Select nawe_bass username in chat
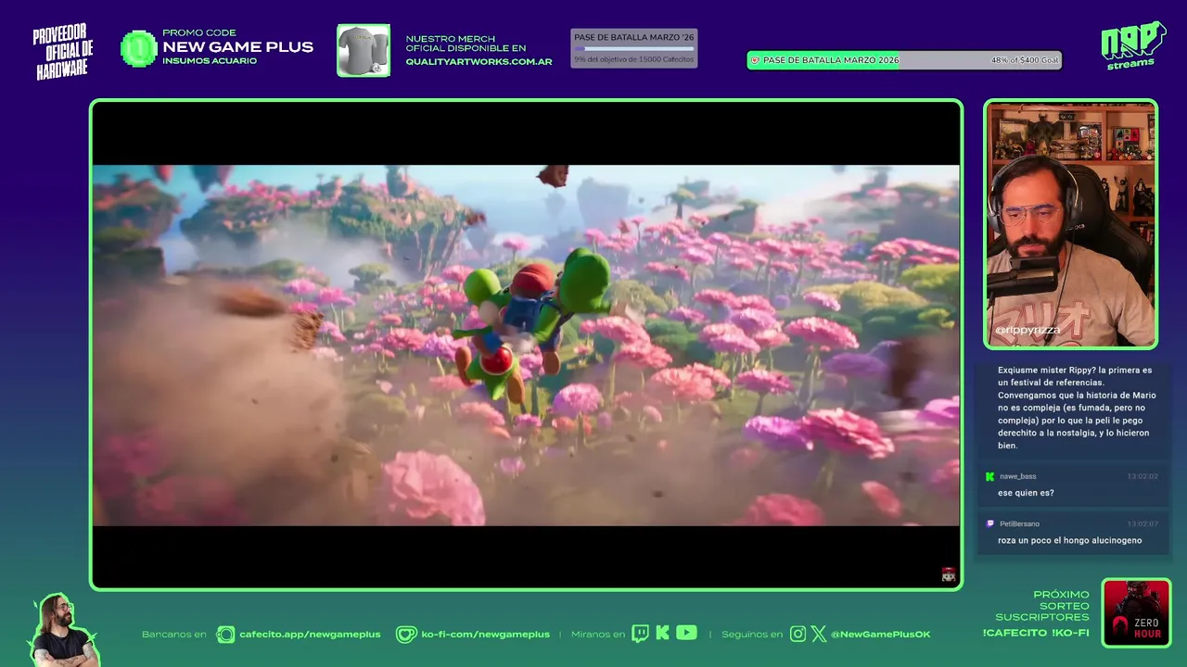Screen dimensions: 1187x667 [1017, 476]
